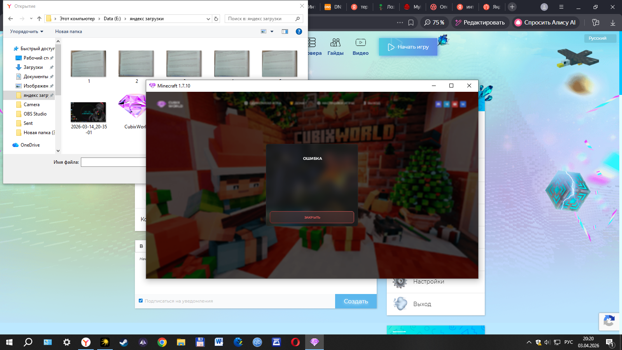Viewport: 622px width, 350px height.
Task: Open Steam from the taskbar
Action: [124, 342]
